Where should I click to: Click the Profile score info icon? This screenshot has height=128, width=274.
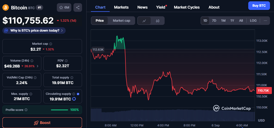[x=26, y=110]
